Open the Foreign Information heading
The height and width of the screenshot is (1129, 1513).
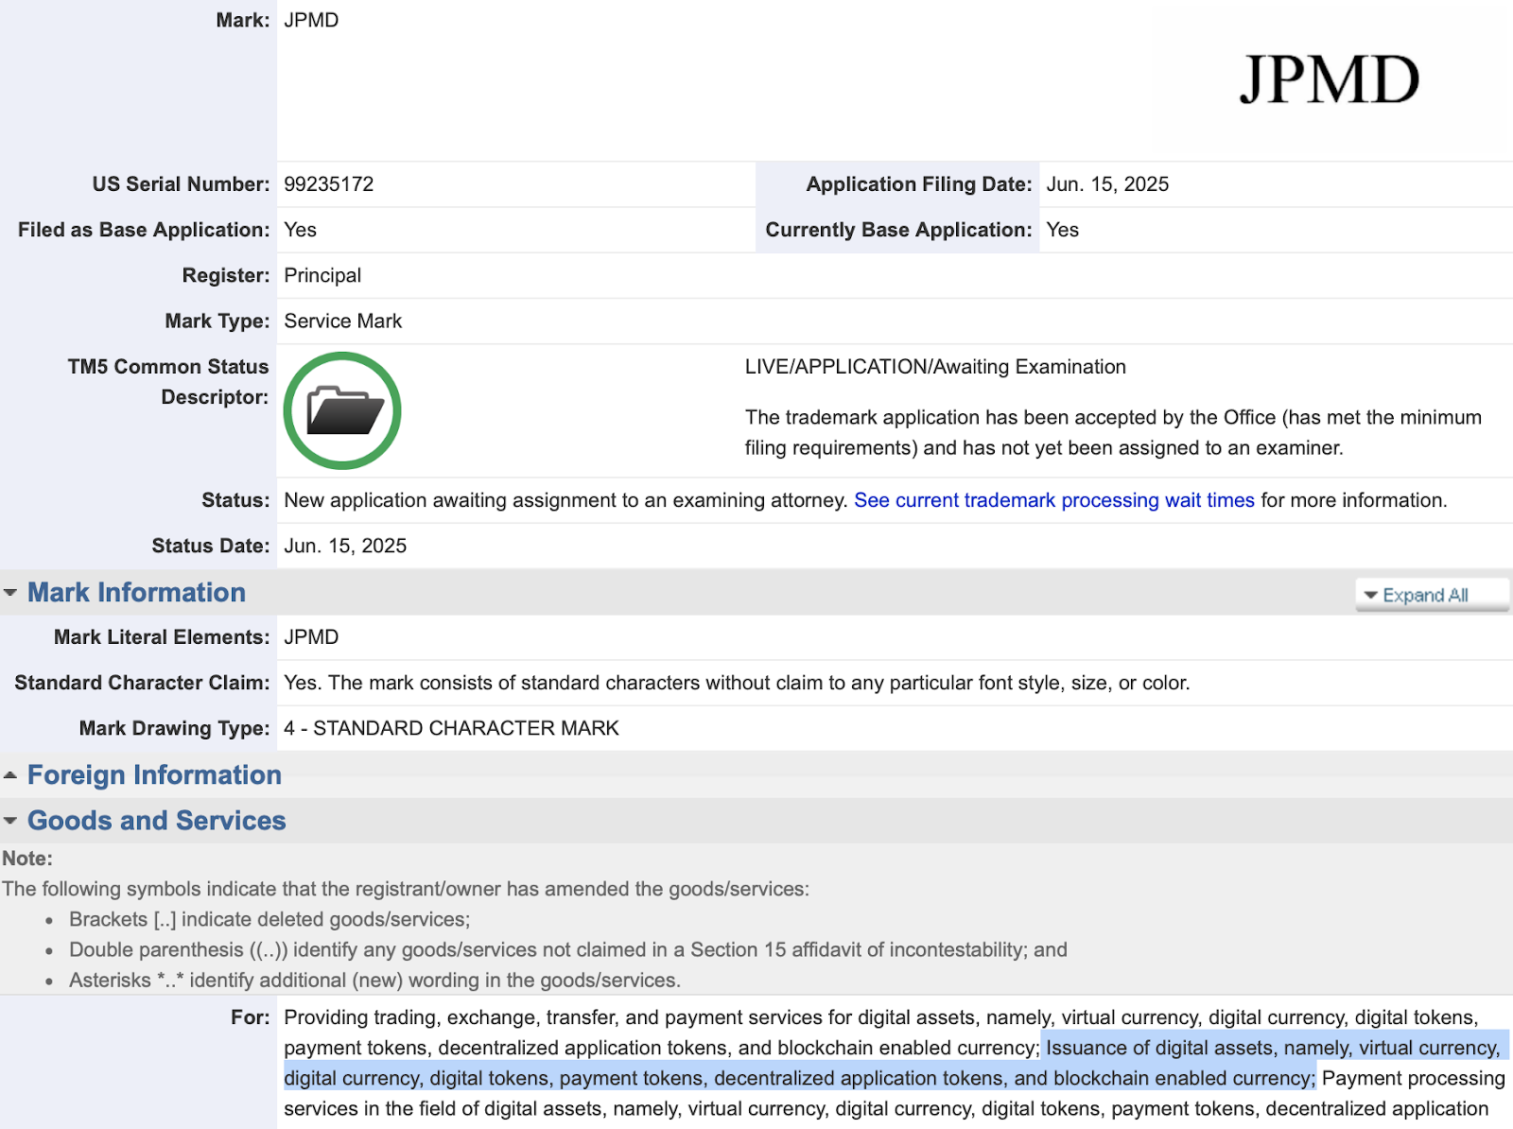click(154, 775)
